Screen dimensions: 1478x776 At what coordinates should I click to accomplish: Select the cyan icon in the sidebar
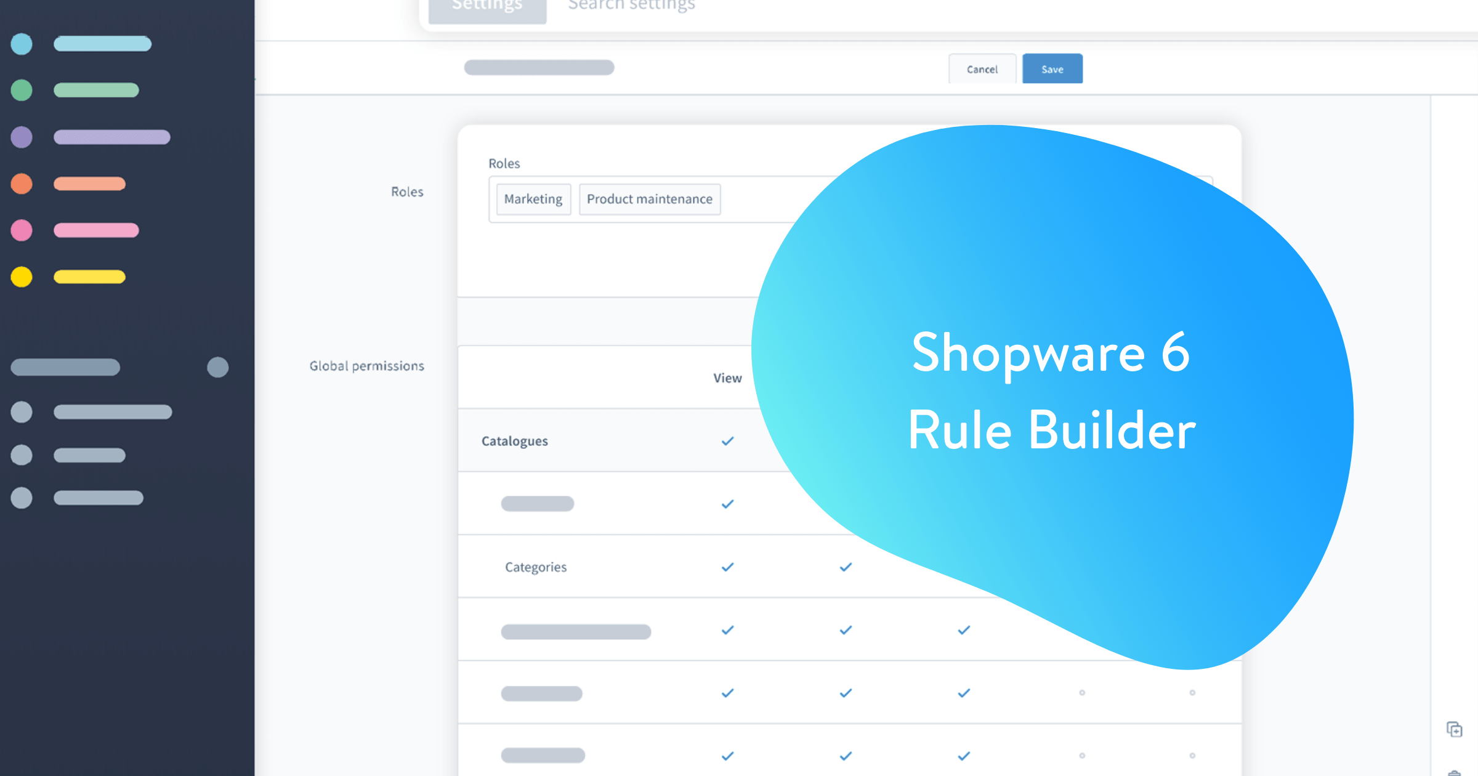click(22, 44)
